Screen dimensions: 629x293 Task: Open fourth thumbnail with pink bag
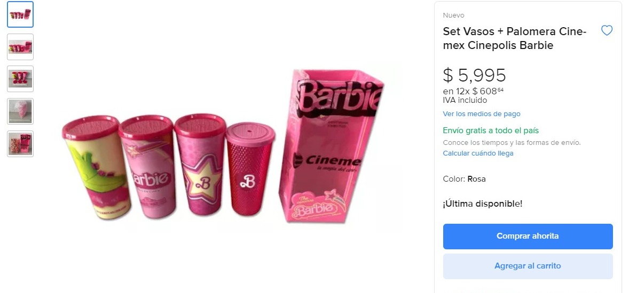pos(20,111)
